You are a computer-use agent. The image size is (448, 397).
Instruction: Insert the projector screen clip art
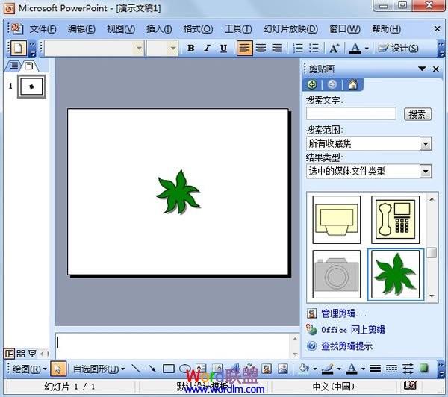(337, 219)
